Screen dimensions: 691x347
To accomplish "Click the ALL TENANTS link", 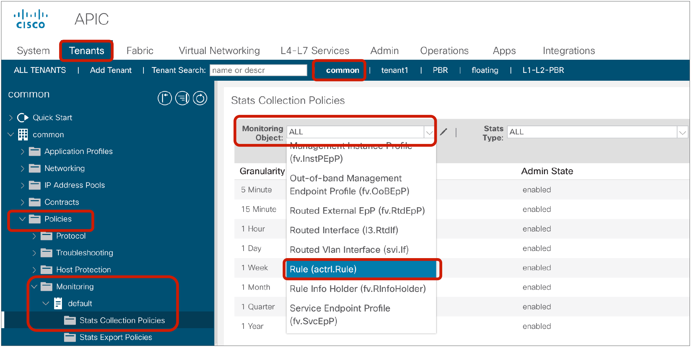I will [40, 70].
